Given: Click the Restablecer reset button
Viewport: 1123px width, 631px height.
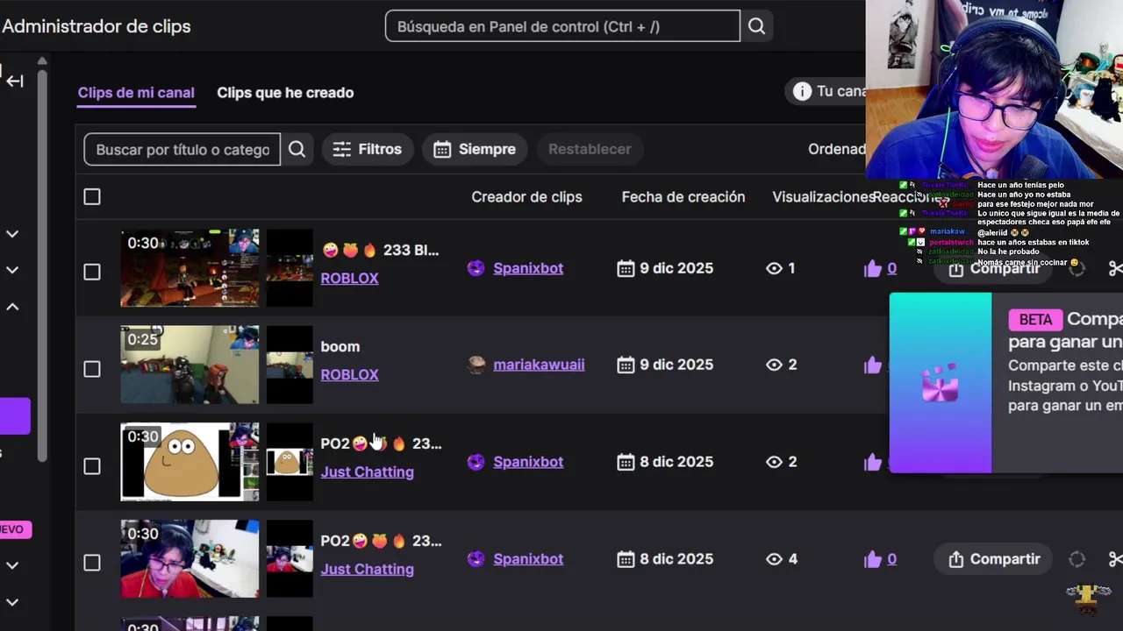Looking at the screenshot, I should click(x=590, y=149).
